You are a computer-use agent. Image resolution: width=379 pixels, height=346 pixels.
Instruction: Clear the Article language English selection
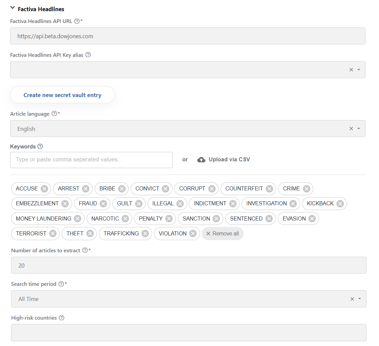tap(351, 129)
